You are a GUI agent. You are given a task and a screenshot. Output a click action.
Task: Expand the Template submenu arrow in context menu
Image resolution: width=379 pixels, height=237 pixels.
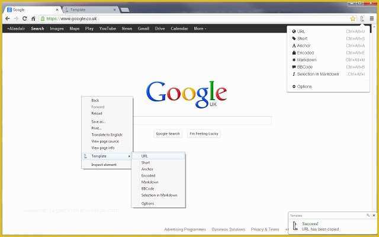(129, 156)
